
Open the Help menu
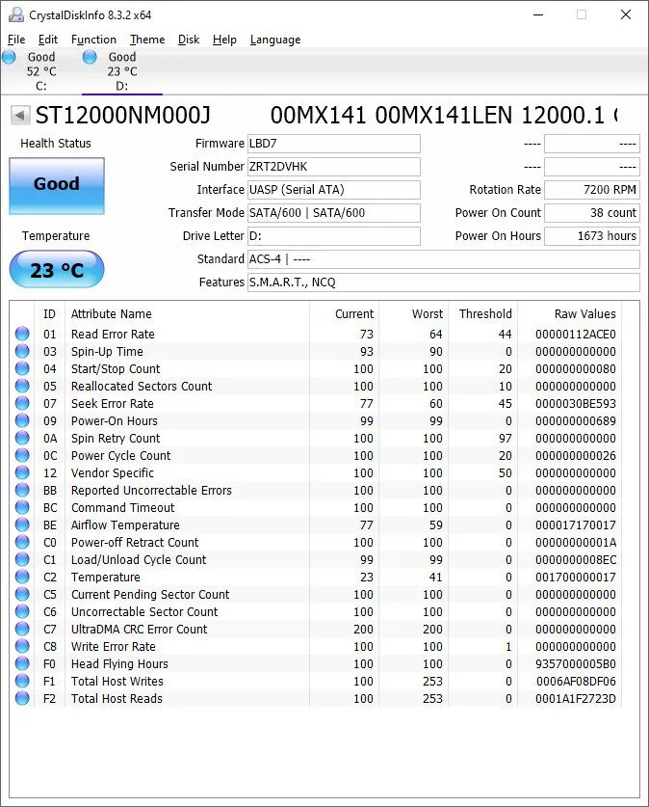coord(224,40)
